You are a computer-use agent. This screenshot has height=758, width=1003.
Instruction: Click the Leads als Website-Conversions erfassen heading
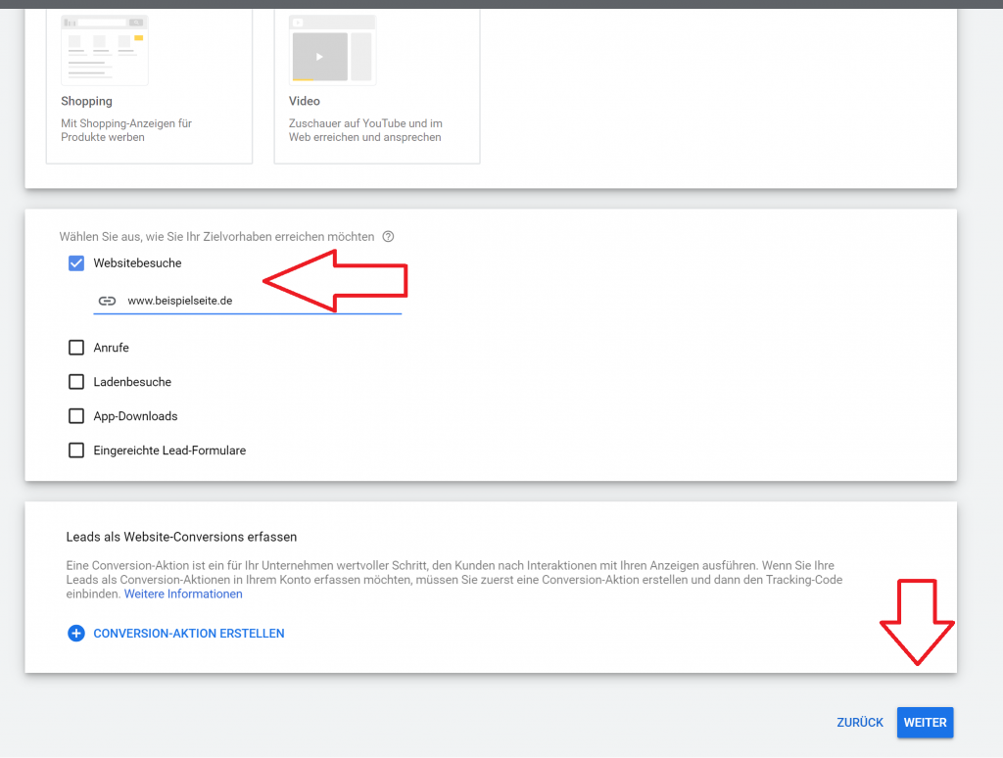pyautogui.click(x=181, y=537)
